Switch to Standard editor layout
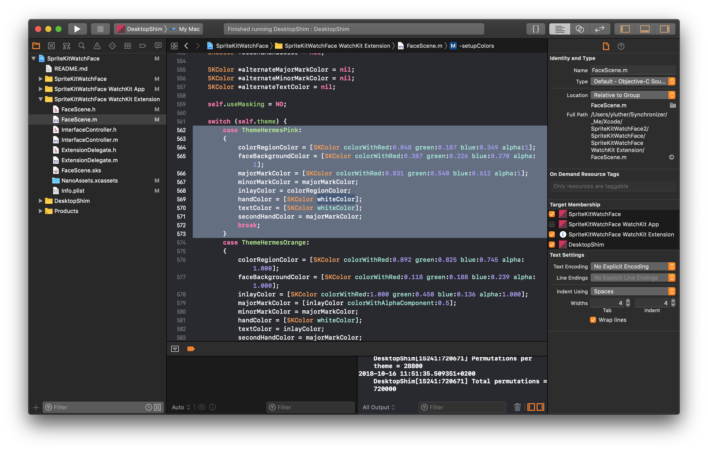The image size is (708, 452). coord(559,29)
